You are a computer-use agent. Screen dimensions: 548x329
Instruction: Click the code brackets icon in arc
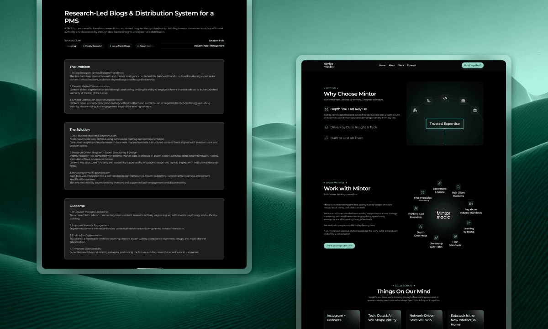pyautogui.click(x=445, y=98)
